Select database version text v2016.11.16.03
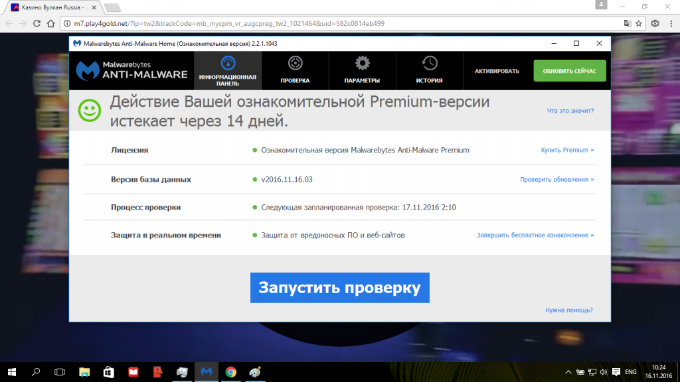The image size is (680, 382). coord(287,179)
